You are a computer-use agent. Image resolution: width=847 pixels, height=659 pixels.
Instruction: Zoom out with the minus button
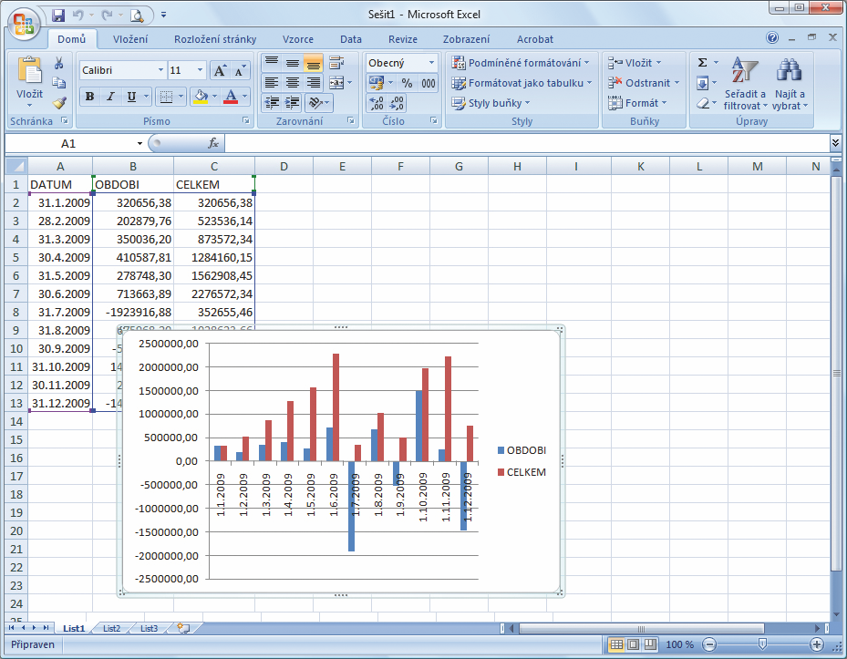pos(709,644)
